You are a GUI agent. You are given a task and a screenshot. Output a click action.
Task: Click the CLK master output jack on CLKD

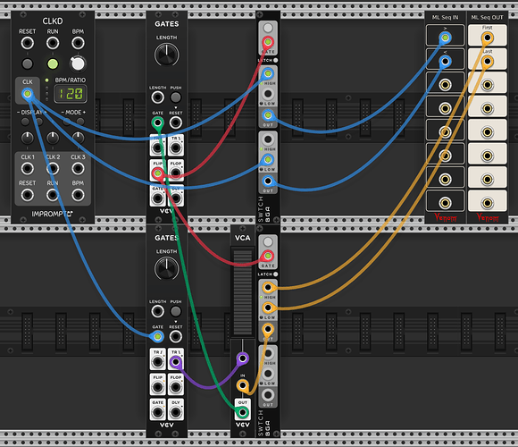(x=28, y=94)
